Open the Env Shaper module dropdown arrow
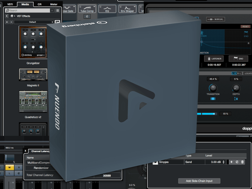This screenshot has width=252, height=189. click(134, 7)
